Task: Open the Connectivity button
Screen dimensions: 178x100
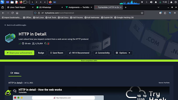Action: point(103,53)
